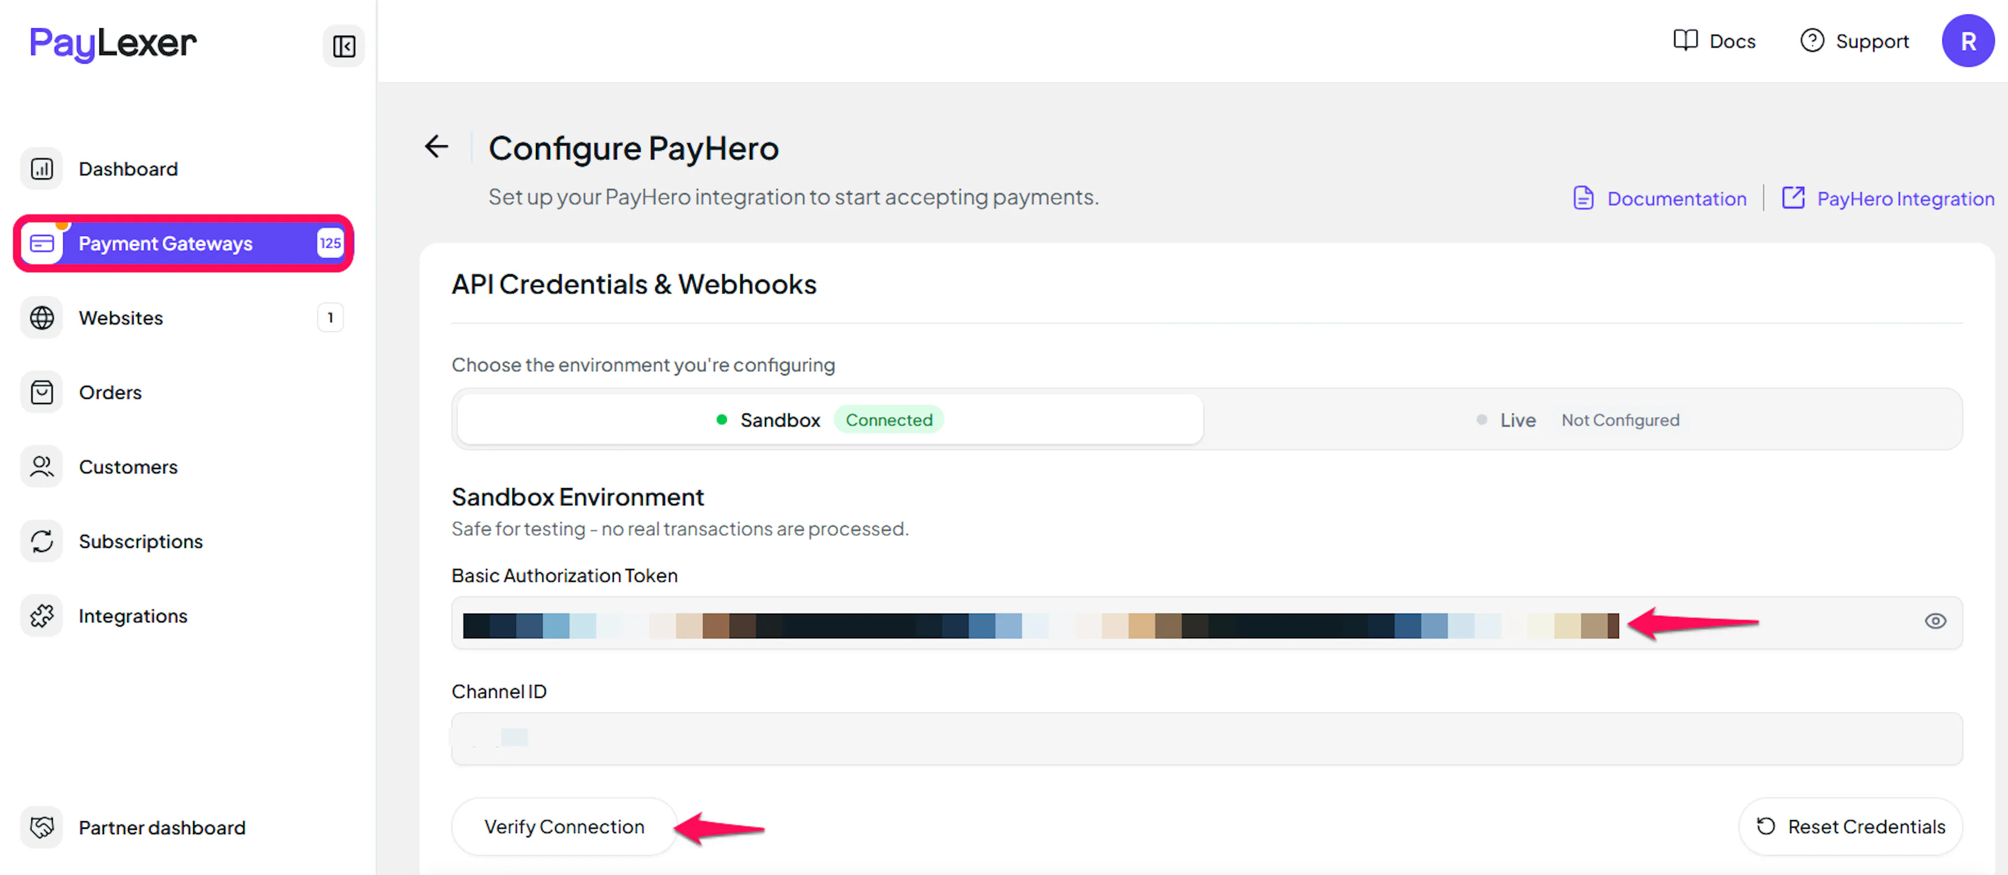Viewport: 2008px width, 875px height.
Task: Reveal the Basic Authorization Token with eye icon
Action: pyautogui.click(x=1935, y=621)
